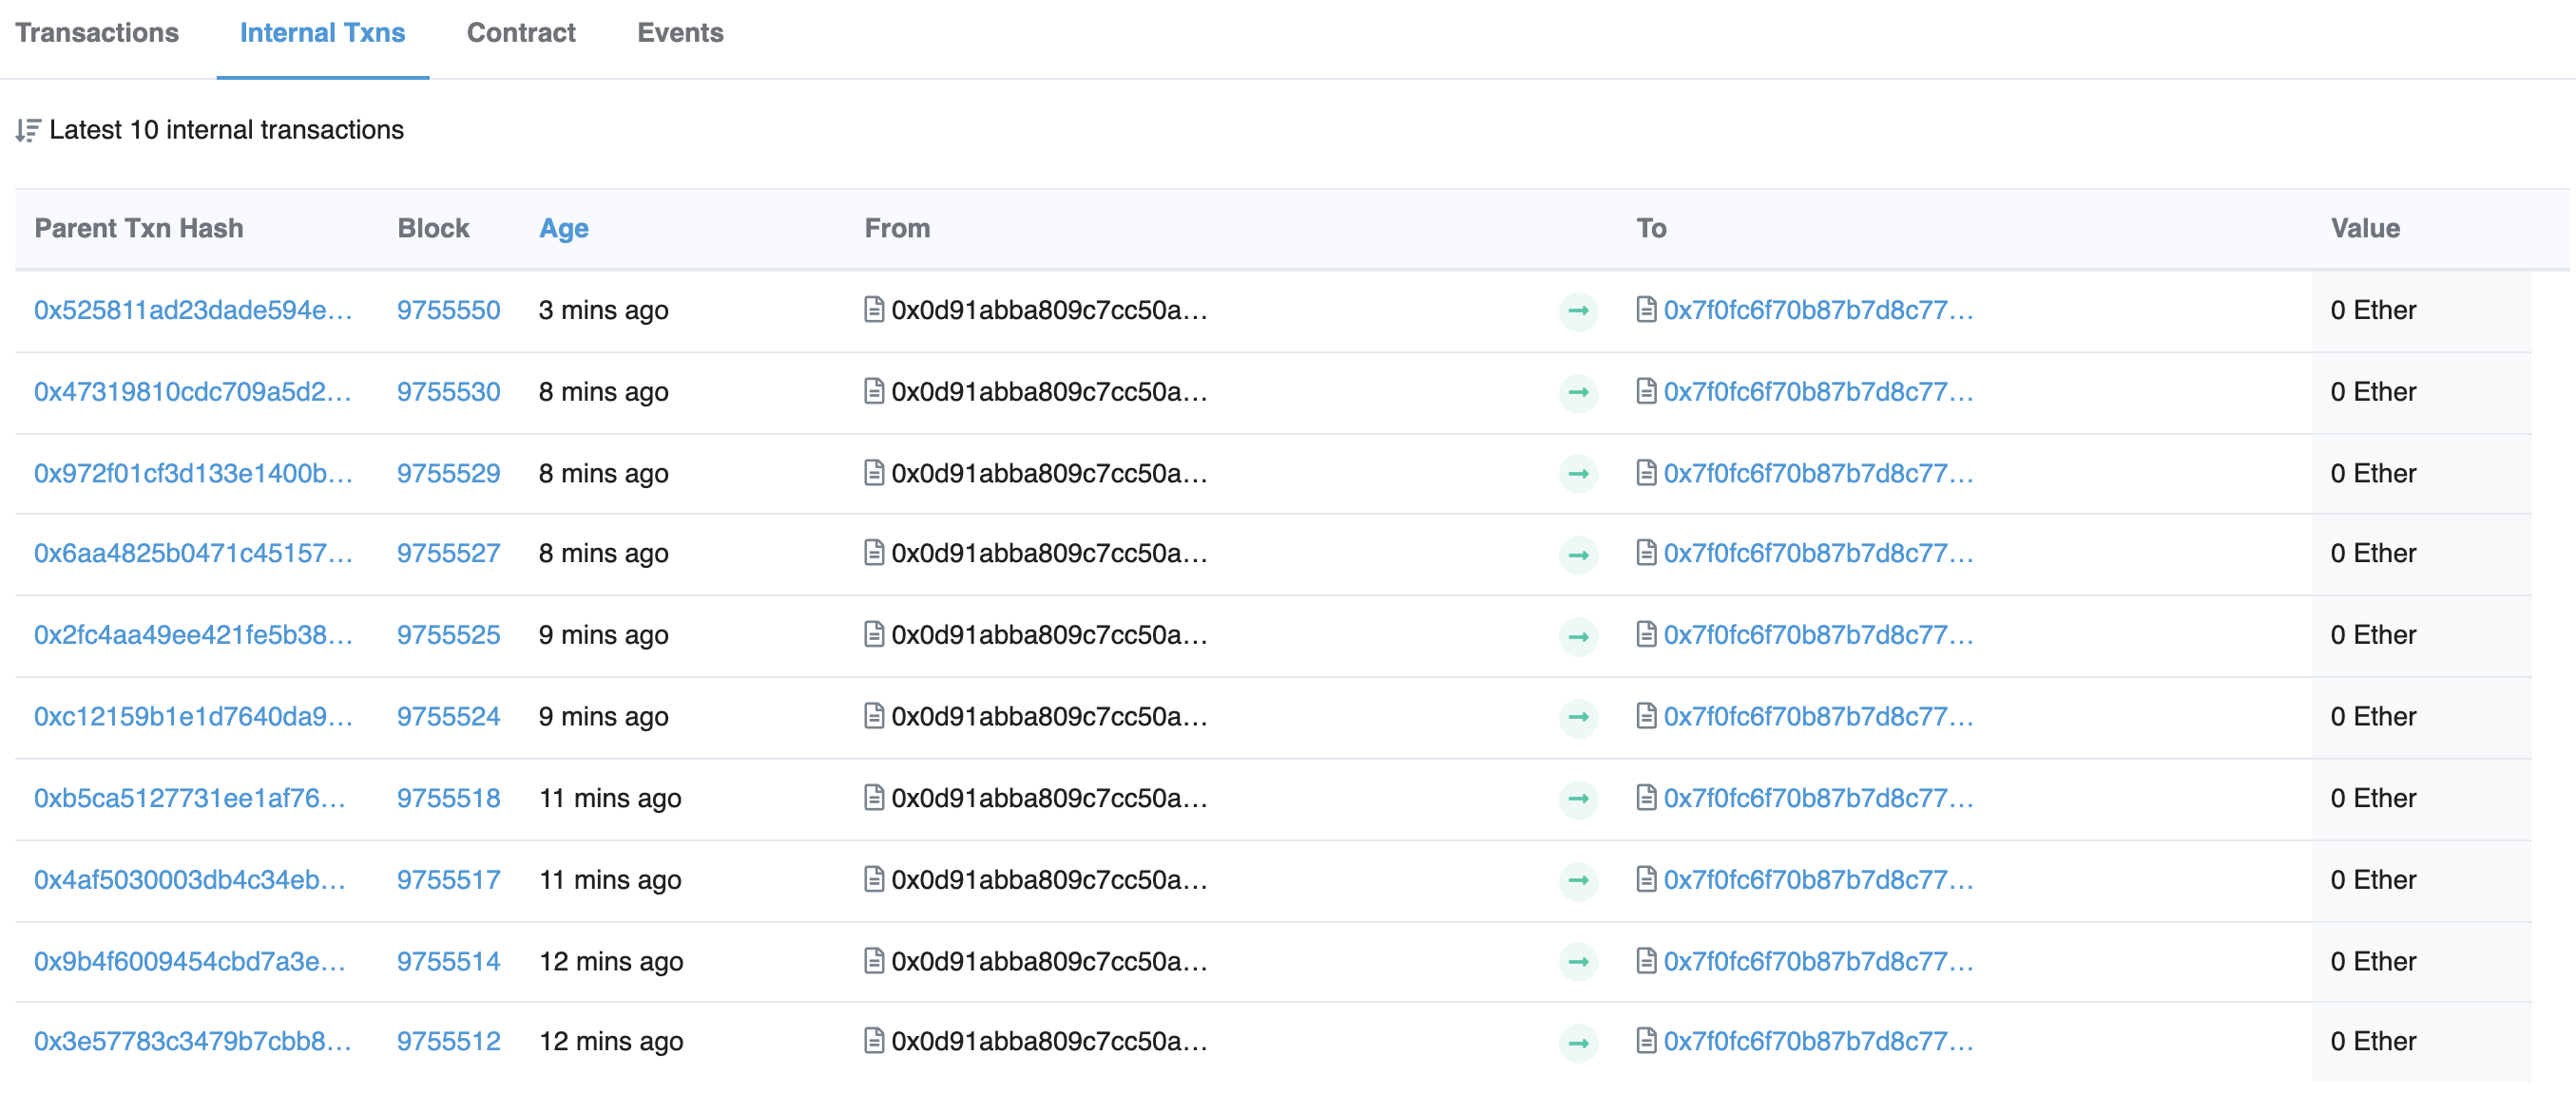Click the sort icon beside Latest 10 internal transactions
This screenshot has width=2576, height=1111.
(28, 131)
